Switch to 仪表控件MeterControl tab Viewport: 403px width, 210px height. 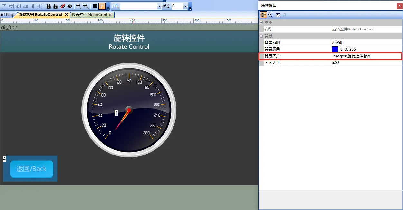(x=92, y=15)
